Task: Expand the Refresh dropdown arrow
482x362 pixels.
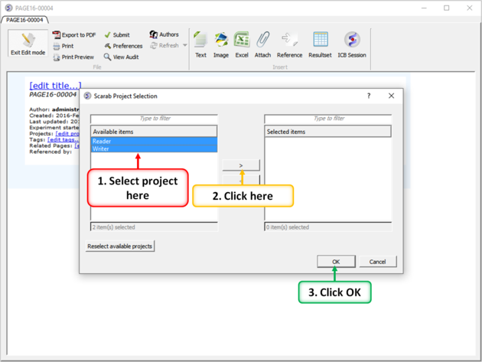Action: [x=184, y=46]
